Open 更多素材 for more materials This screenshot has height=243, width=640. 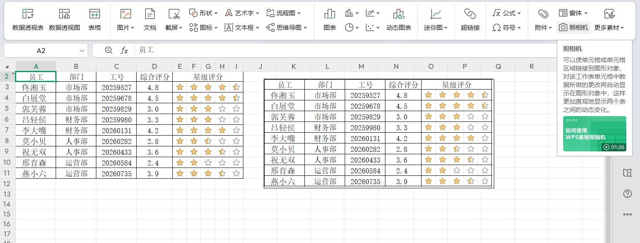point(610,28)
